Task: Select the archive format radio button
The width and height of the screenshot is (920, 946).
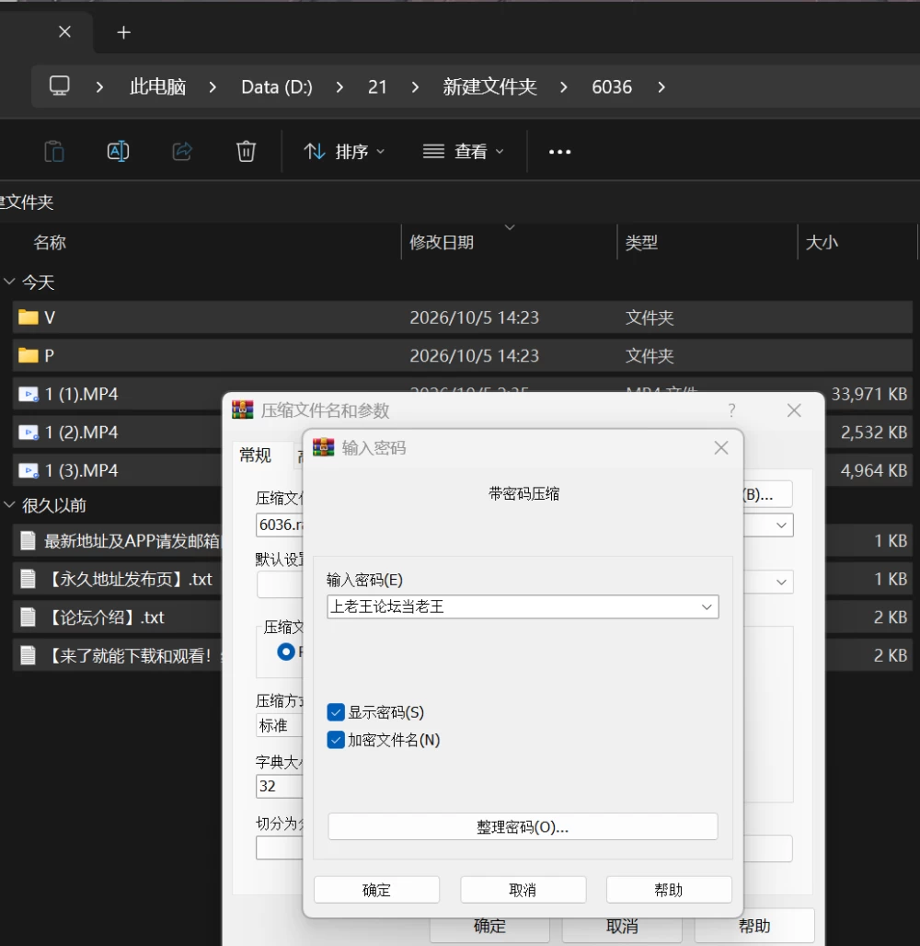Action: tap(286, 652)
